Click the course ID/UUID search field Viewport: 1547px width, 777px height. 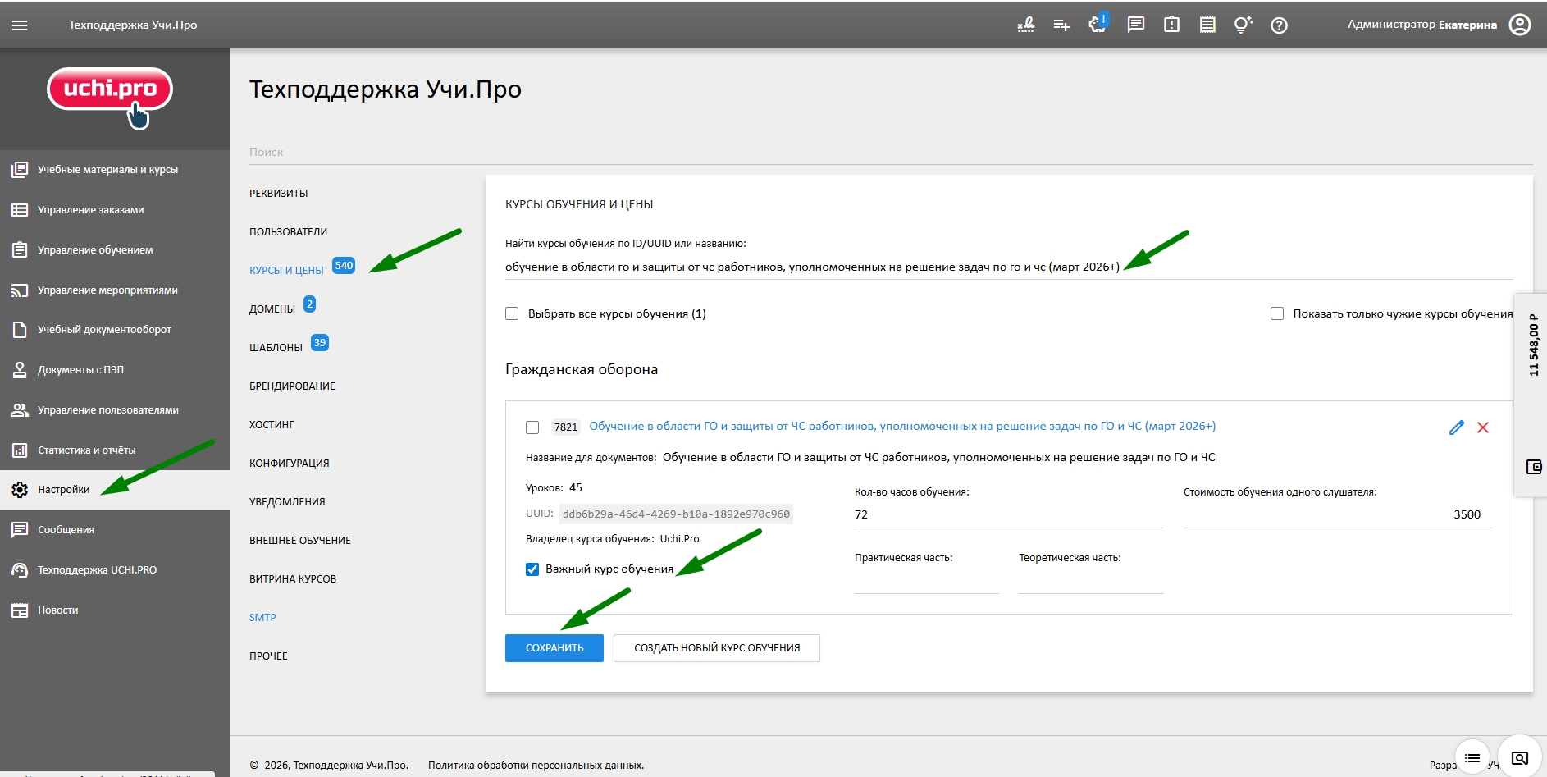tap(1009, 267)
